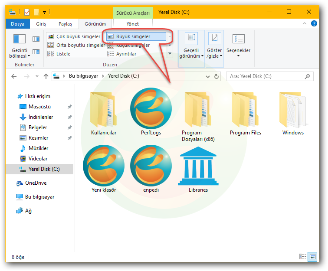Screen dimensions: 328x271
Task: Expand the layout gallery more arrow
Action: coord(170,54)
